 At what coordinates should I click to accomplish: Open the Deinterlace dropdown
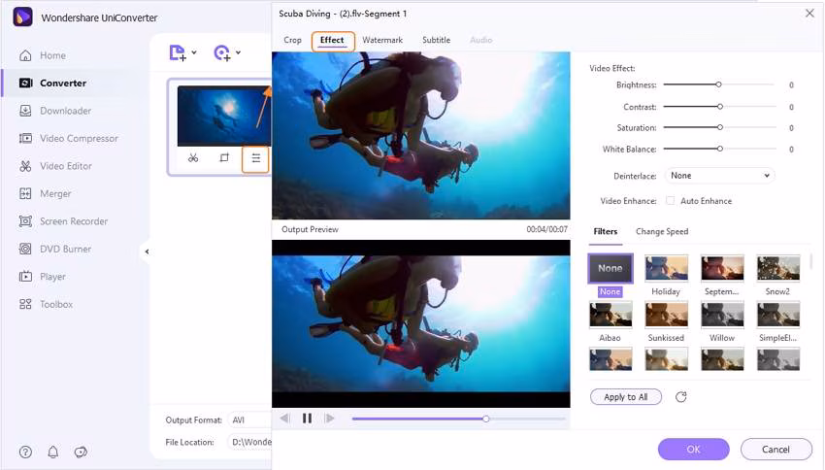[x=720, y=176]
